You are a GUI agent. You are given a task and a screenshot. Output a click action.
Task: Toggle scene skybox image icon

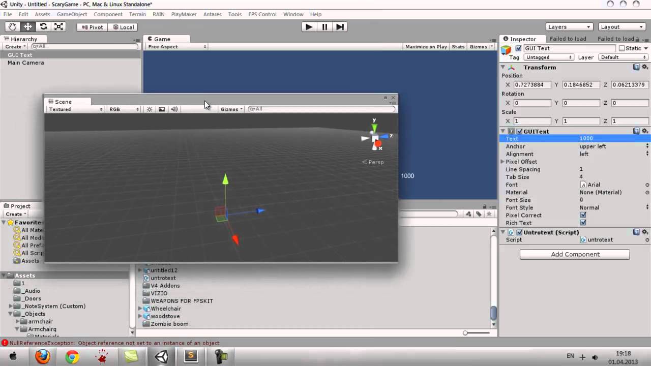162,109
